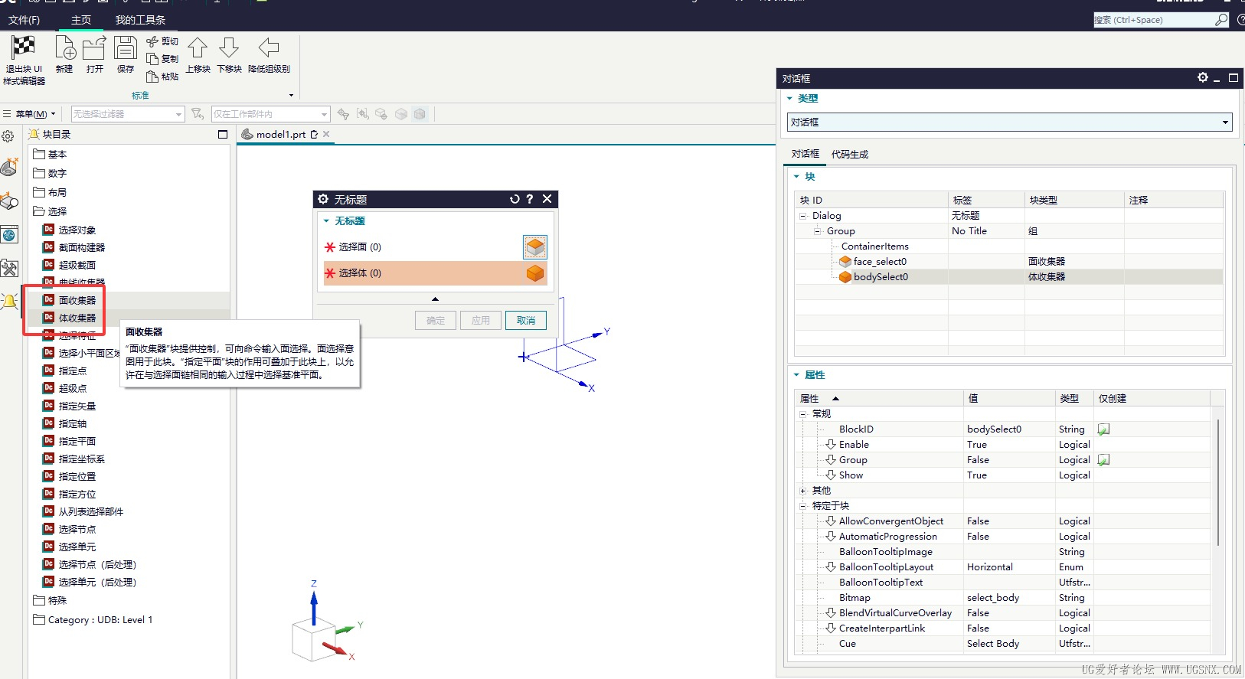Click the 保存 (Save) floppy icon
This screenshot has height=679, width=1245.
(126, 47)
